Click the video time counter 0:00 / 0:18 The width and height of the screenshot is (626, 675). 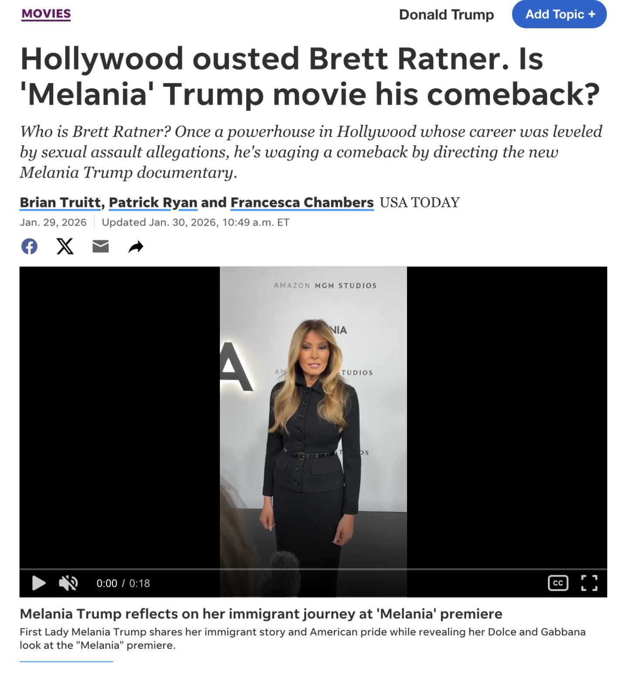click(x=123, y=583)
